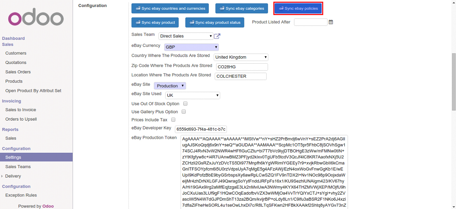Open the eBay Site Used dropdown
456x209 pixels.
(192, 95)
